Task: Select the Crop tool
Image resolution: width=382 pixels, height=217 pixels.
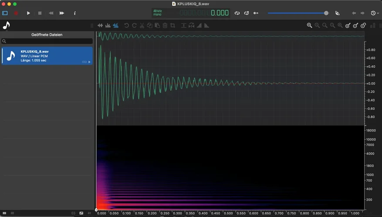Action: point(172,26)
